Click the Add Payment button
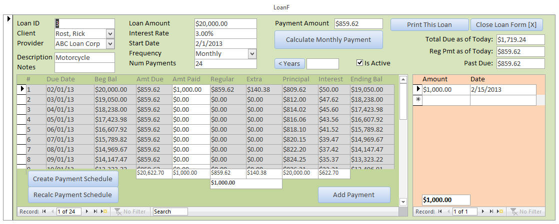 [354, 195]
